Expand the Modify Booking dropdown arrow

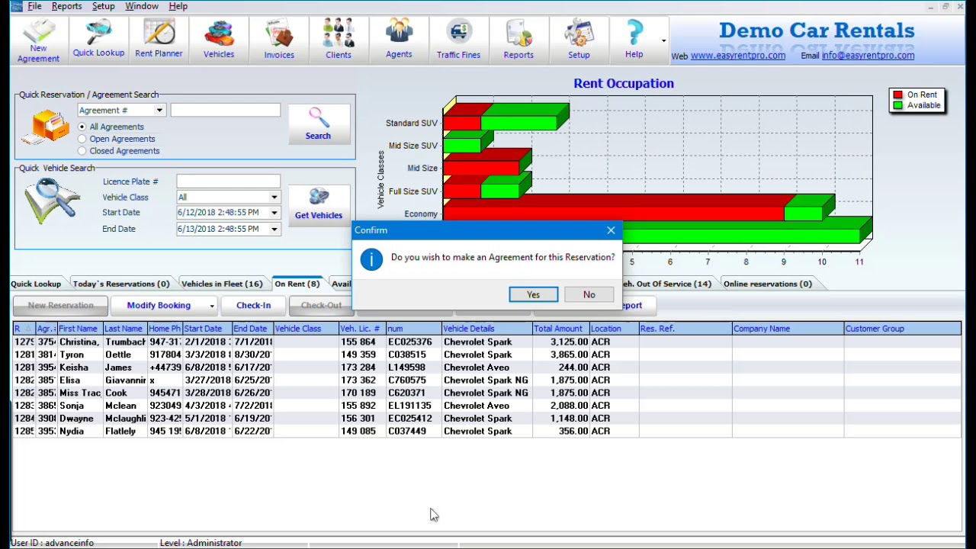211,306
